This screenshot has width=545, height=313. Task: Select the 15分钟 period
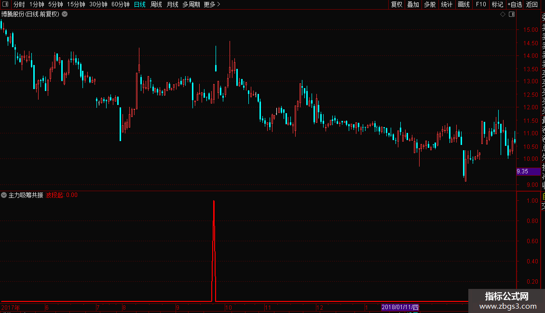pos(76,4)
